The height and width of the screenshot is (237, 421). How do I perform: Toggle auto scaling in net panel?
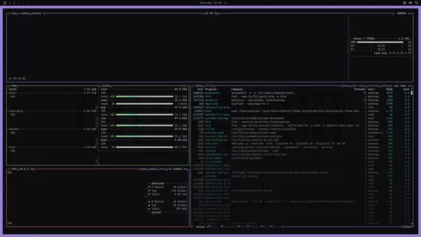(153, 169)
